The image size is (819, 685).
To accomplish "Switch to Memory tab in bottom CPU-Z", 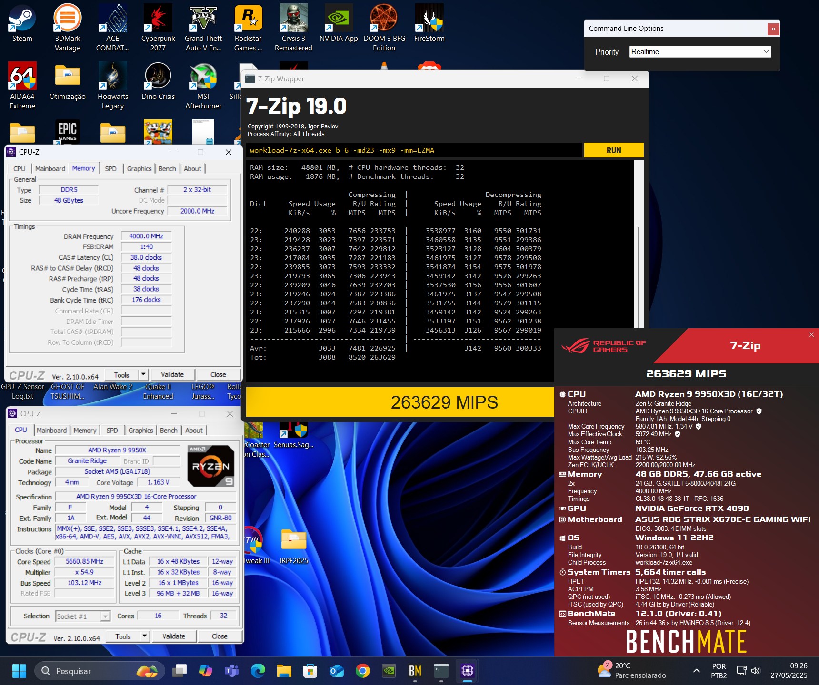I will tap(85, 430).
